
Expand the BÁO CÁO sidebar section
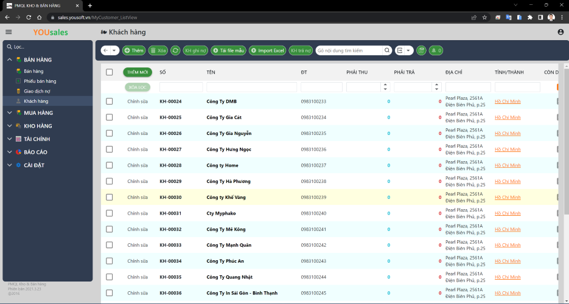(10, 152)
